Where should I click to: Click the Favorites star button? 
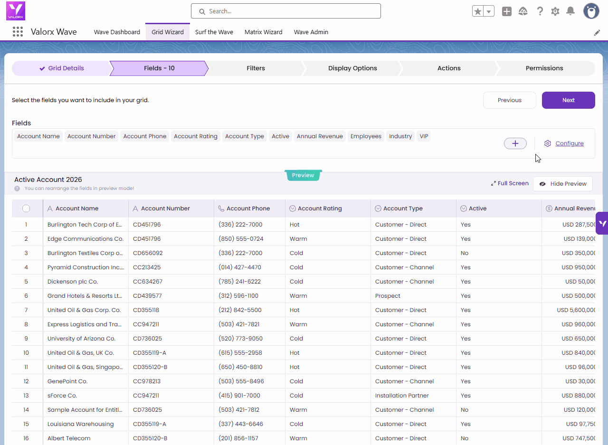(x=477, y=11)
